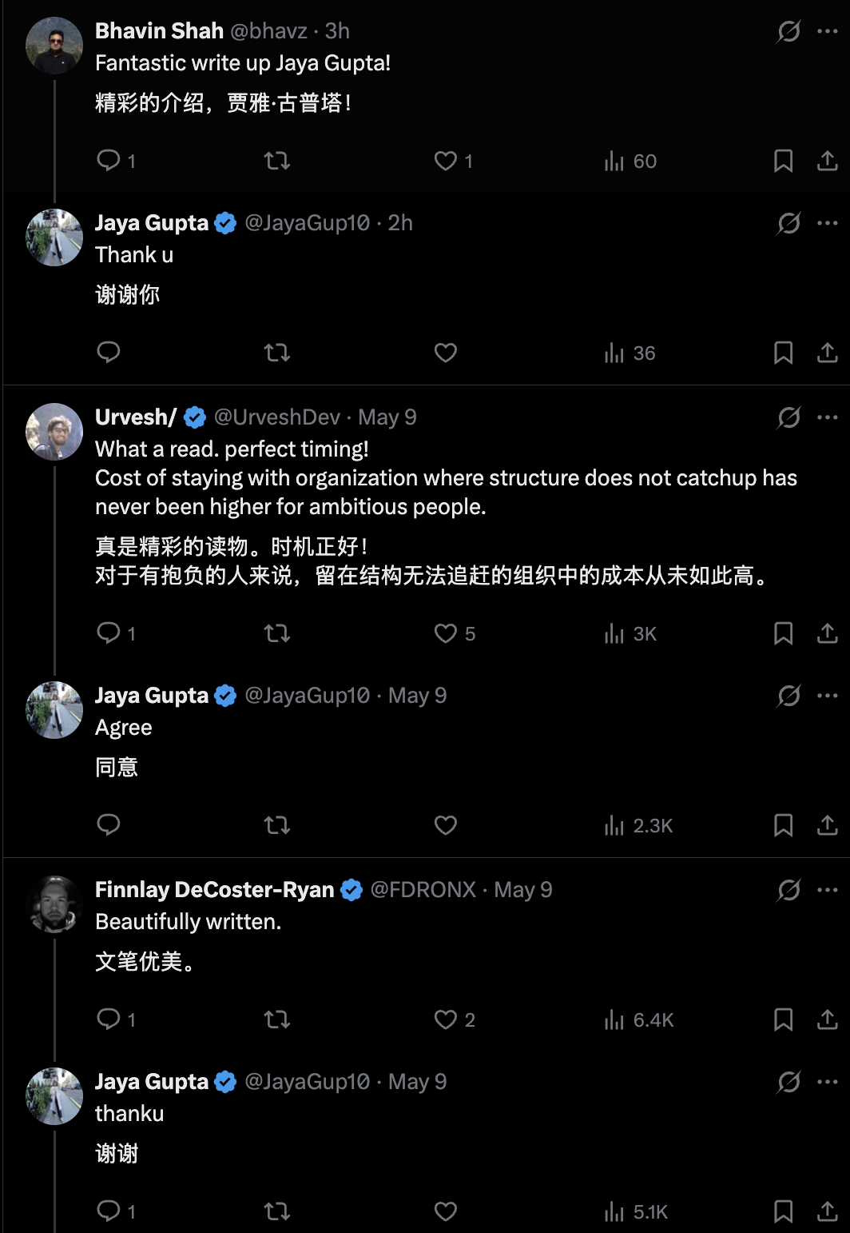
Task: Toggle bookmark on Urvesh's tweet
Action: click(x=783, y=633)
